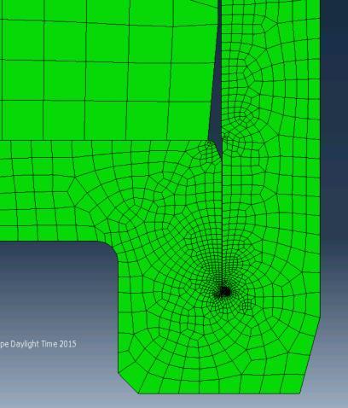The width and height of the screenshot is (348, 408).
Task: Click the "Daylight Time 2015" timestamp text
Action: click(43, 344)
